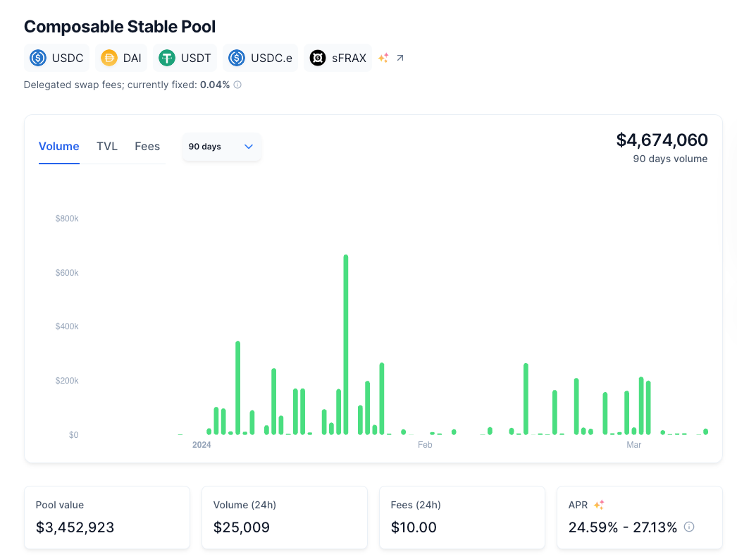
Task: Click the USDC.e token icon
Action: coord(237,58)
